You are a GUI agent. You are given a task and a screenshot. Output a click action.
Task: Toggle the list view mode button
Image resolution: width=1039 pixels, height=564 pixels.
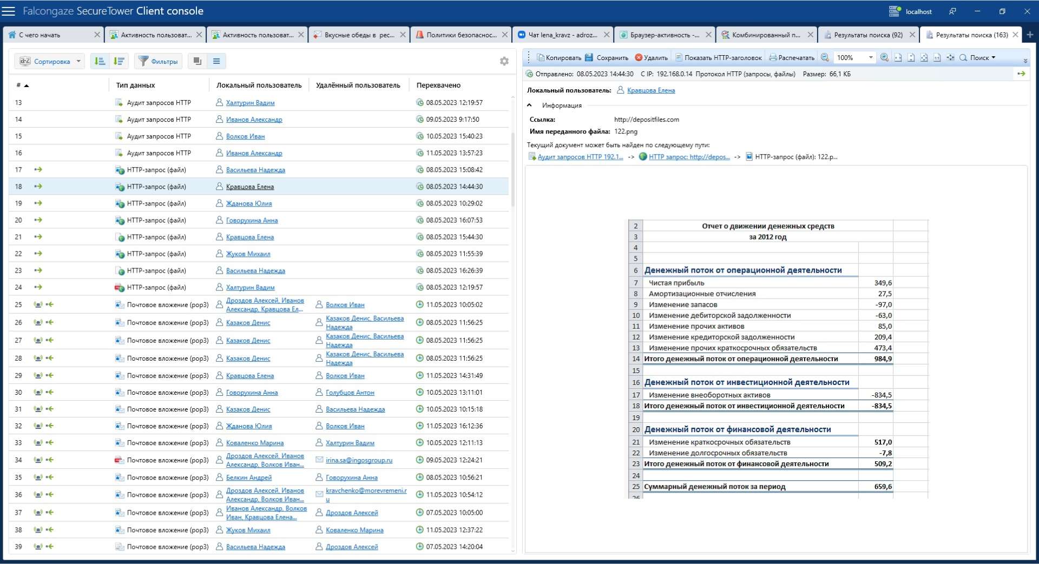pos(216,61)
